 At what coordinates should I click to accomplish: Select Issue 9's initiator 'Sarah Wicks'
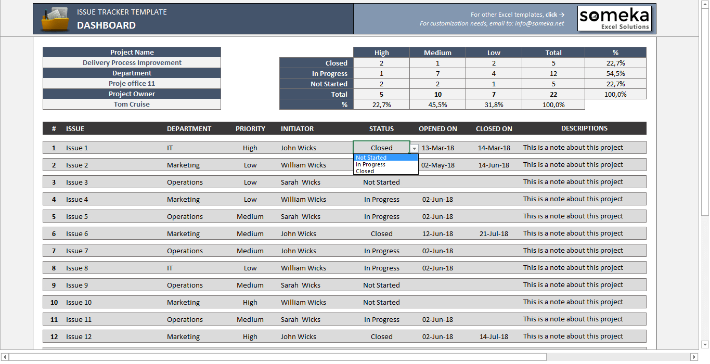[x=301, y=285]
